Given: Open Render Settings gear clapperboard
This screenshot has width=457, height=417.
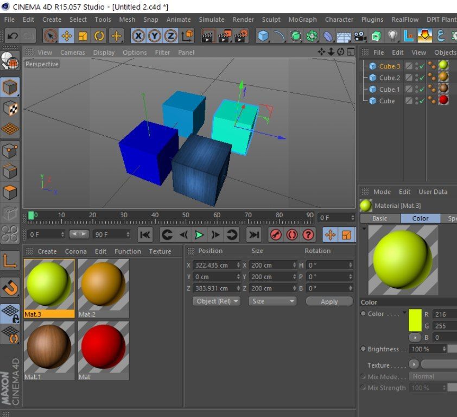Looking at the screenshot, I should (x=241, y=36).
